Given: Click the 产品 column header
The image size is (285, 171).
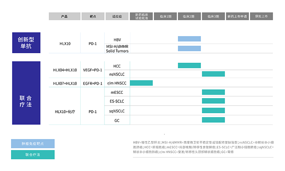Looking at the screenshot, I should pyautogui.click(x=64, y=16).
